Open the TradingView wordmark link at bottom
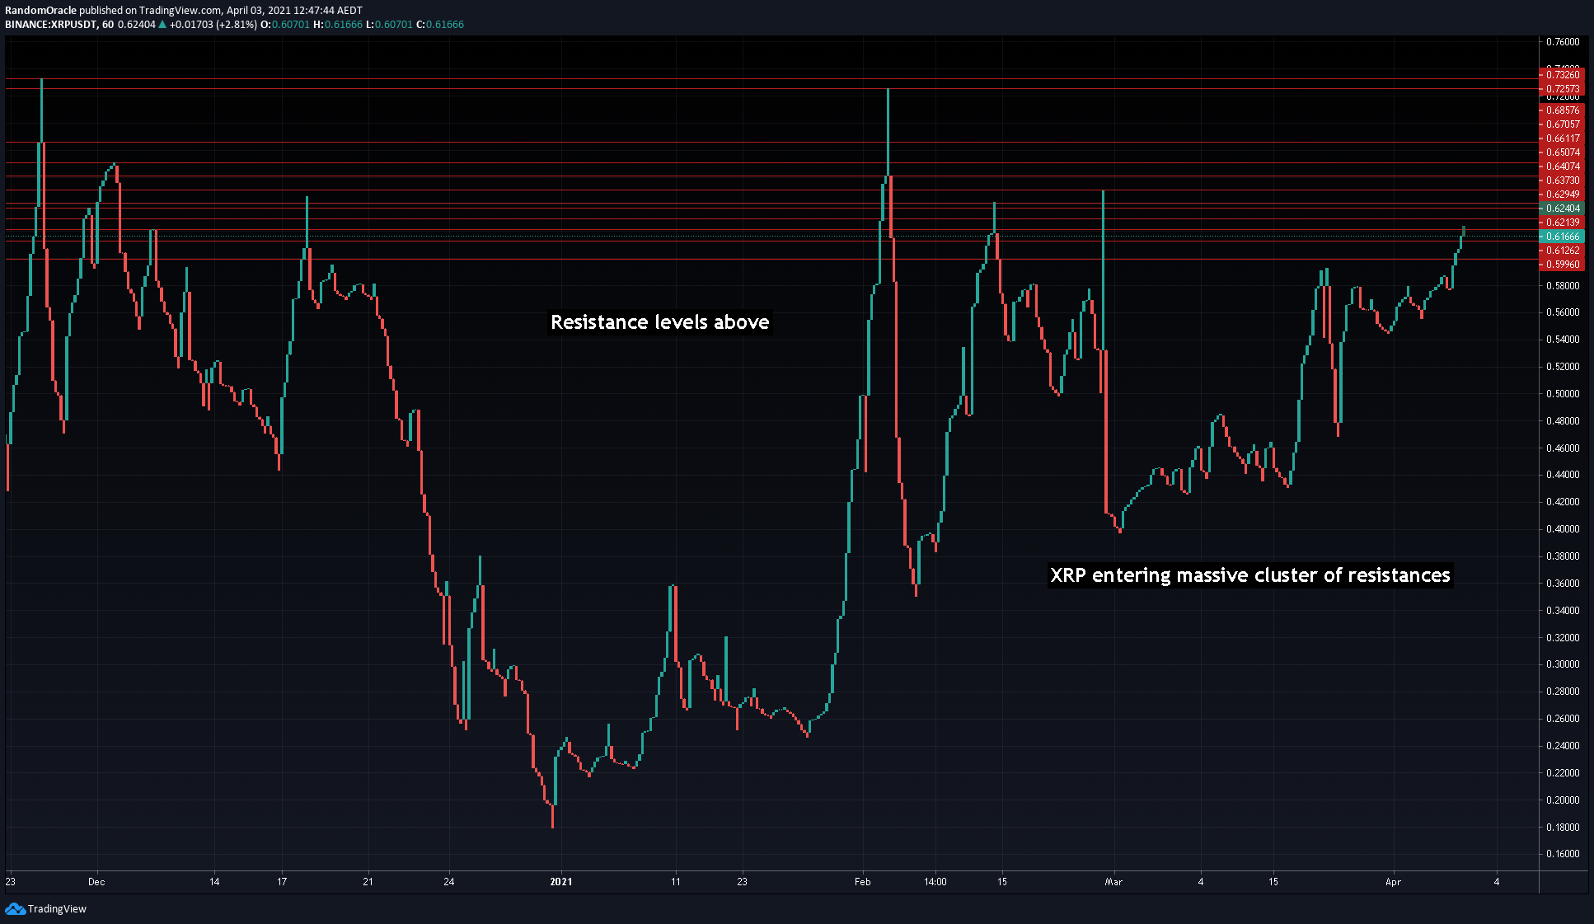The height and width of the screenshot is (924, 1594). (x=57, y=908)
